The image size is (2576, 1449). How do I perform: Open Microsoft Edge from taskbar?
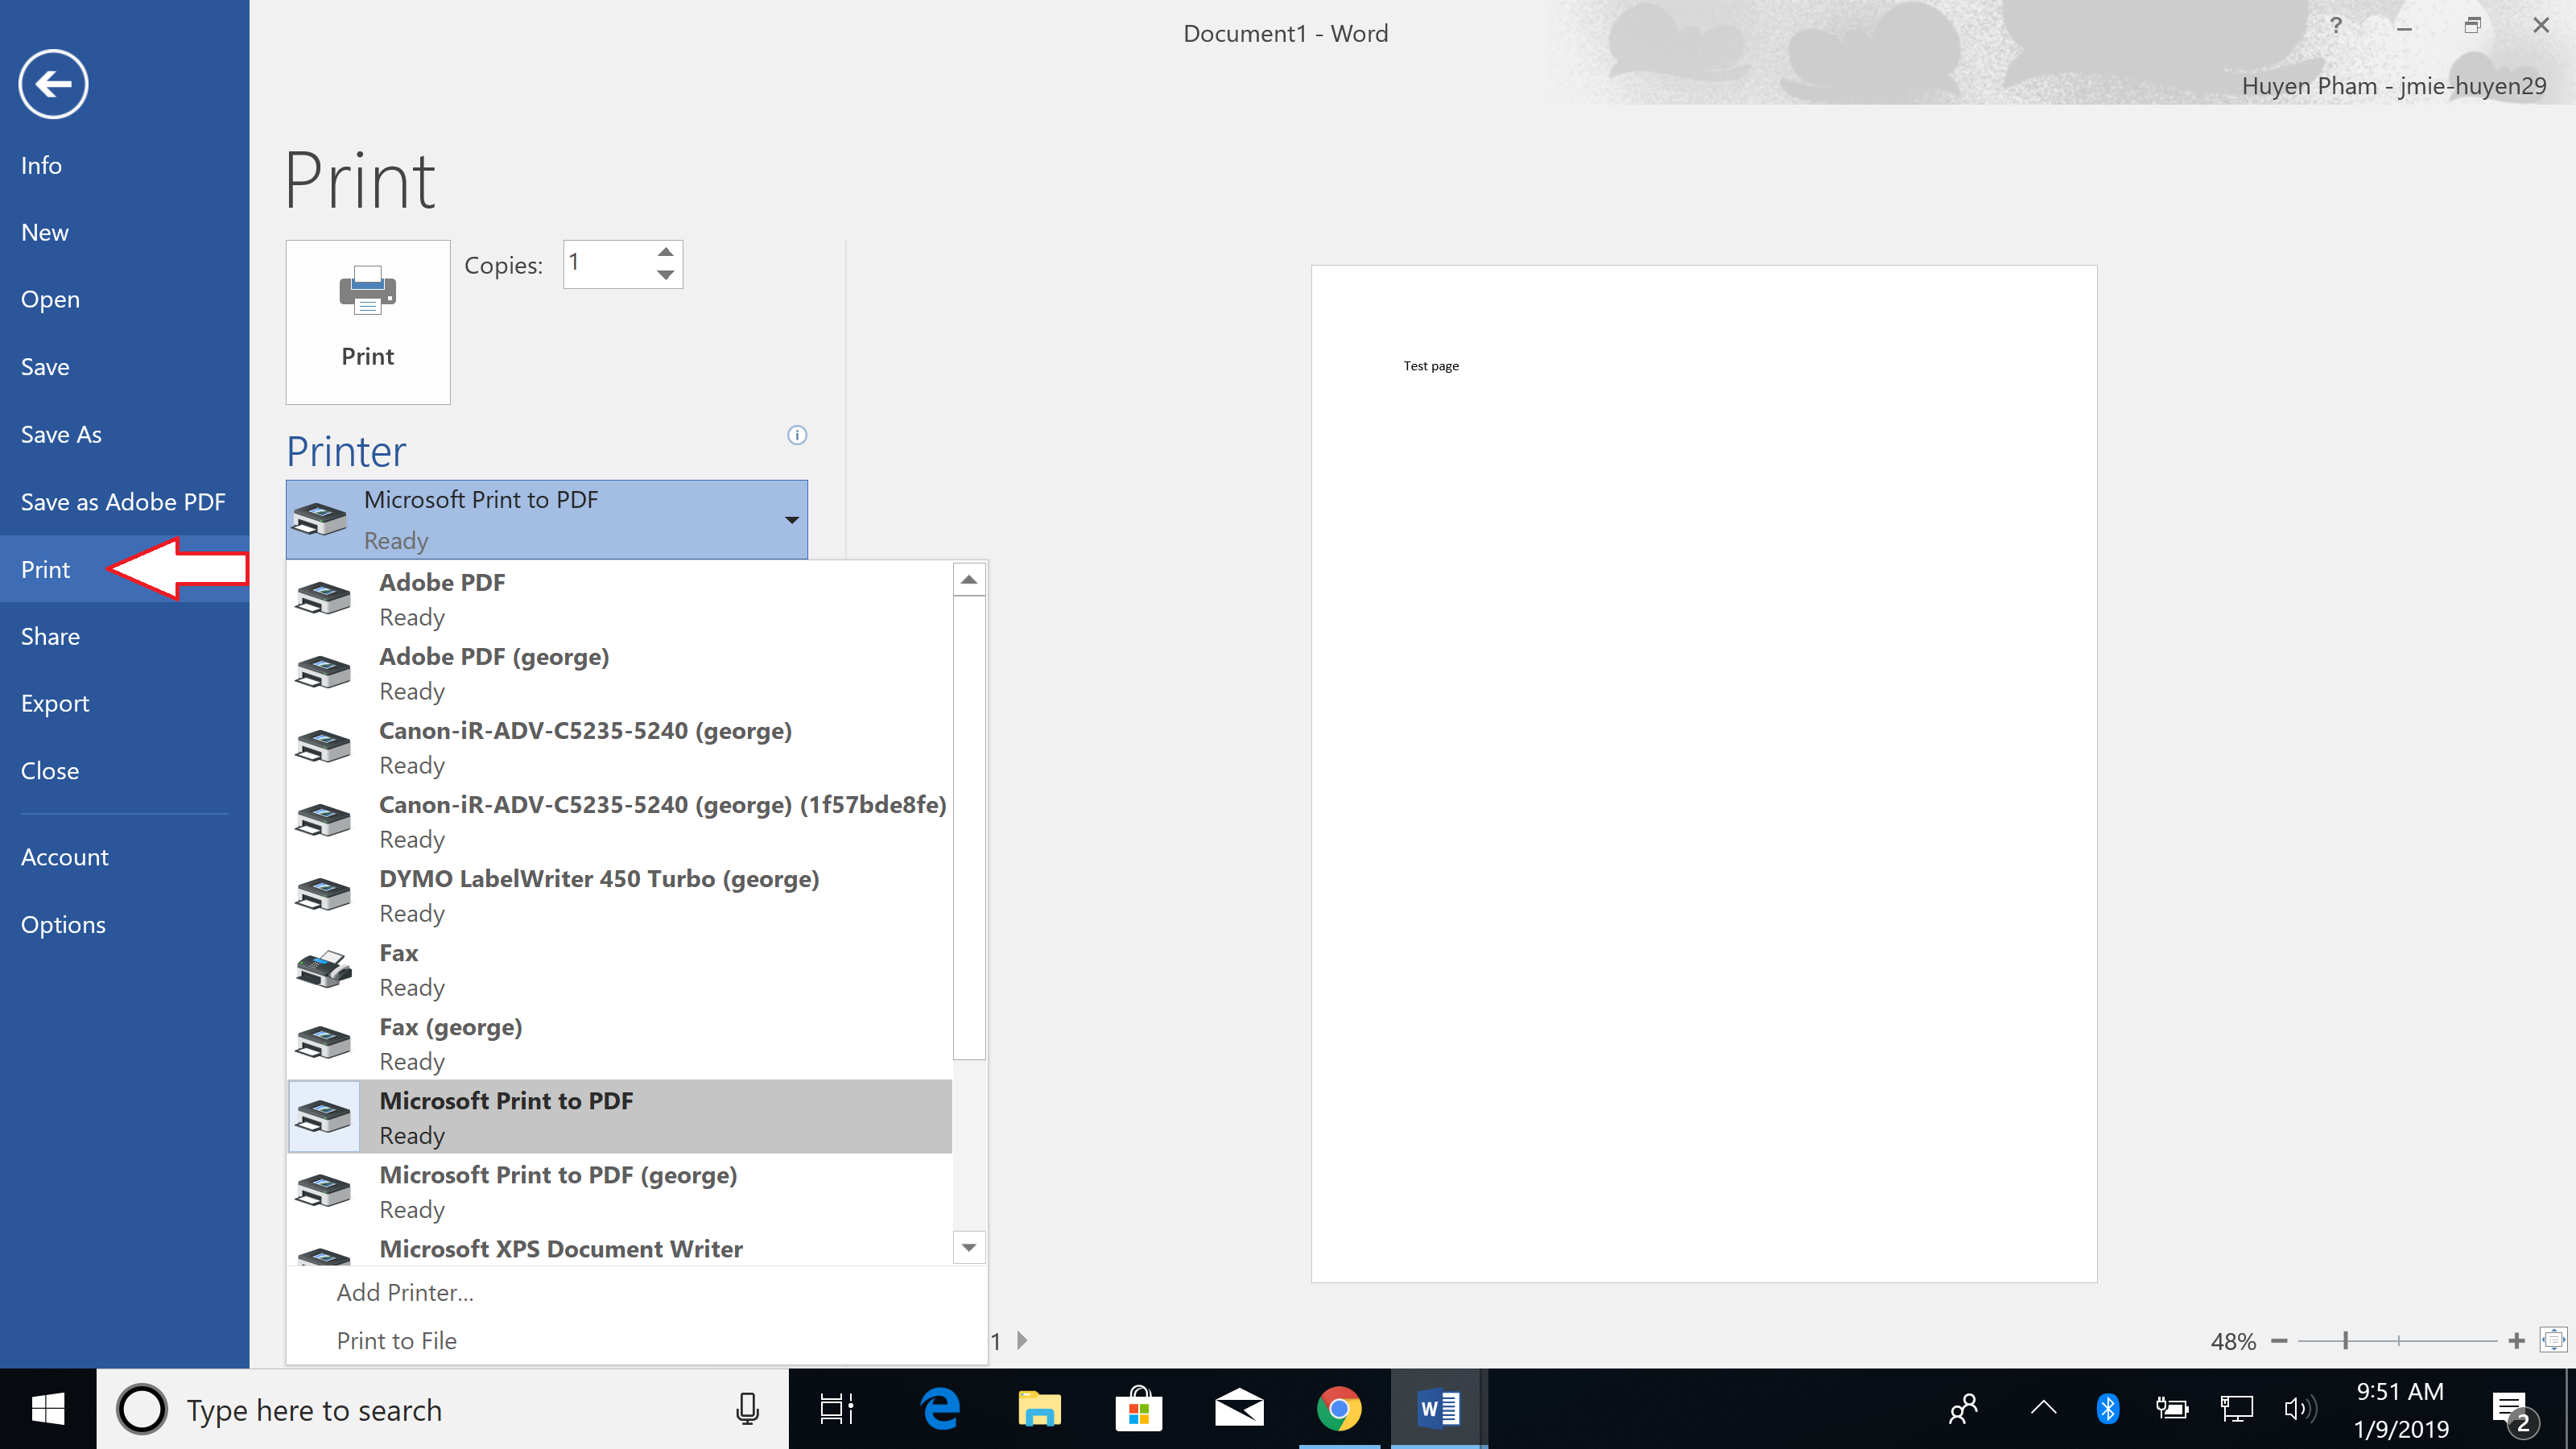tap(940, 1409)
